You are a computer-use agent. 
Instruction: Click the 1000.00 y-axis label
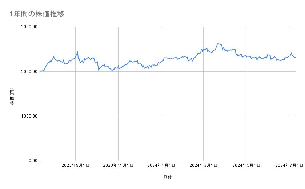[29, 116]
